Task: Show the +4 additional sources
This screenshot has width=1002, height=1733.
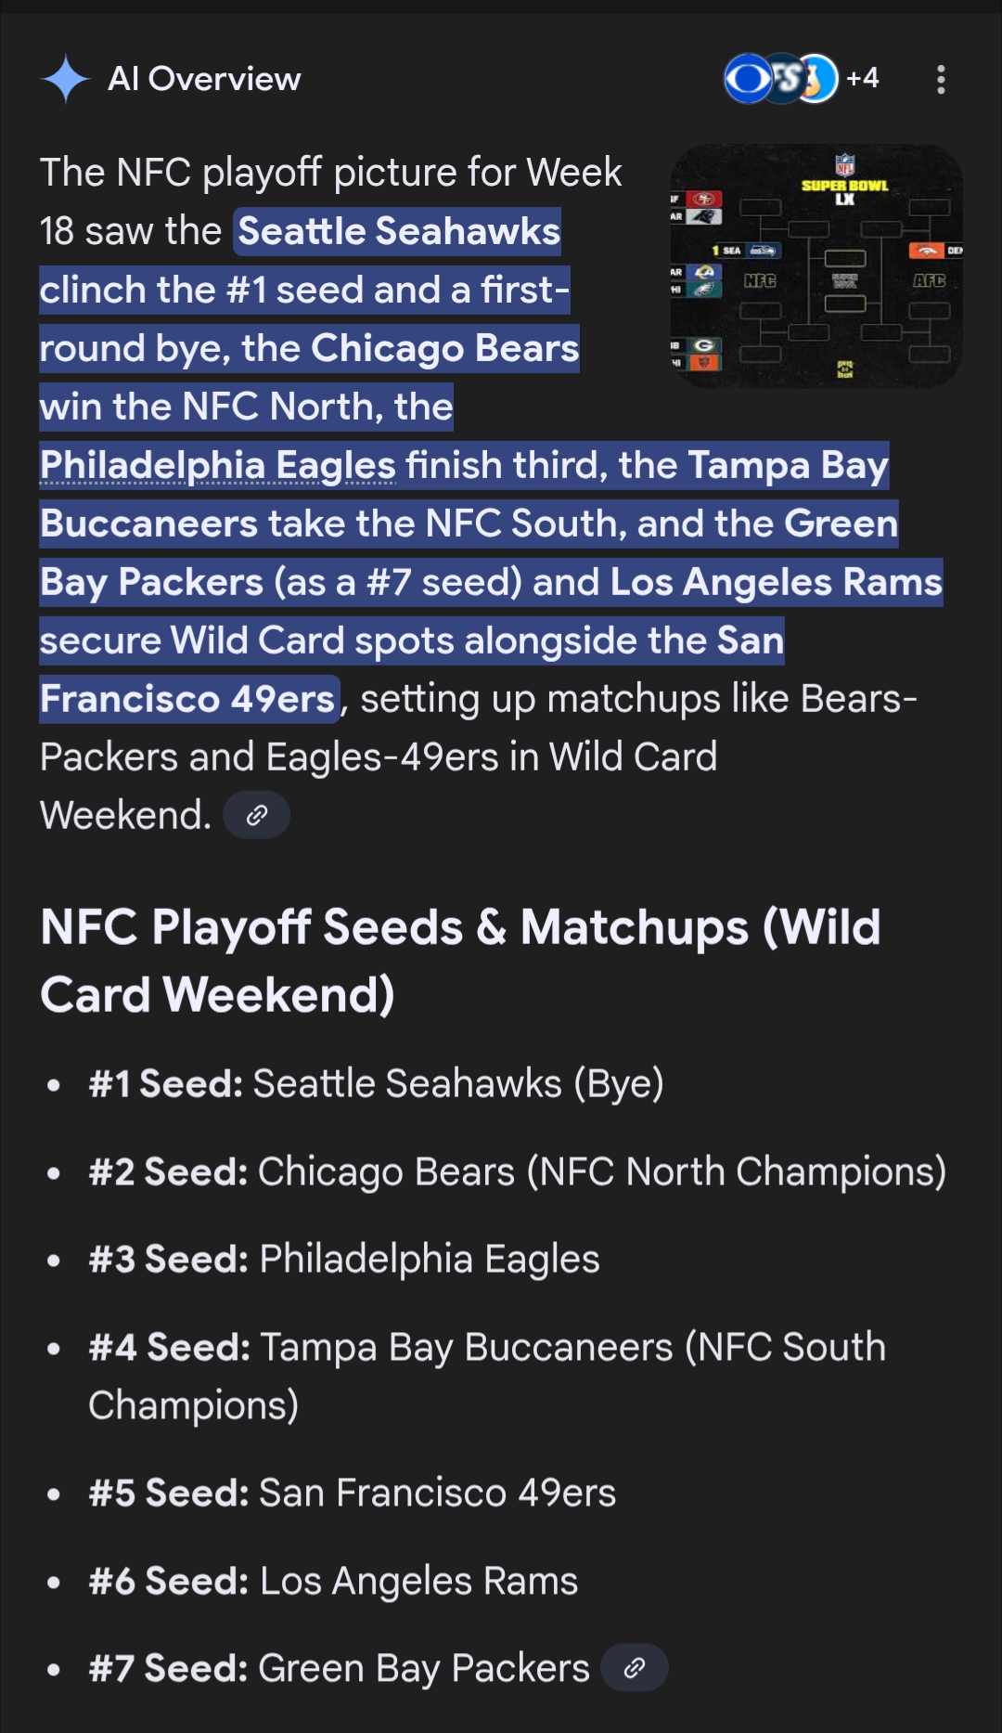Action: pos(863,78)
